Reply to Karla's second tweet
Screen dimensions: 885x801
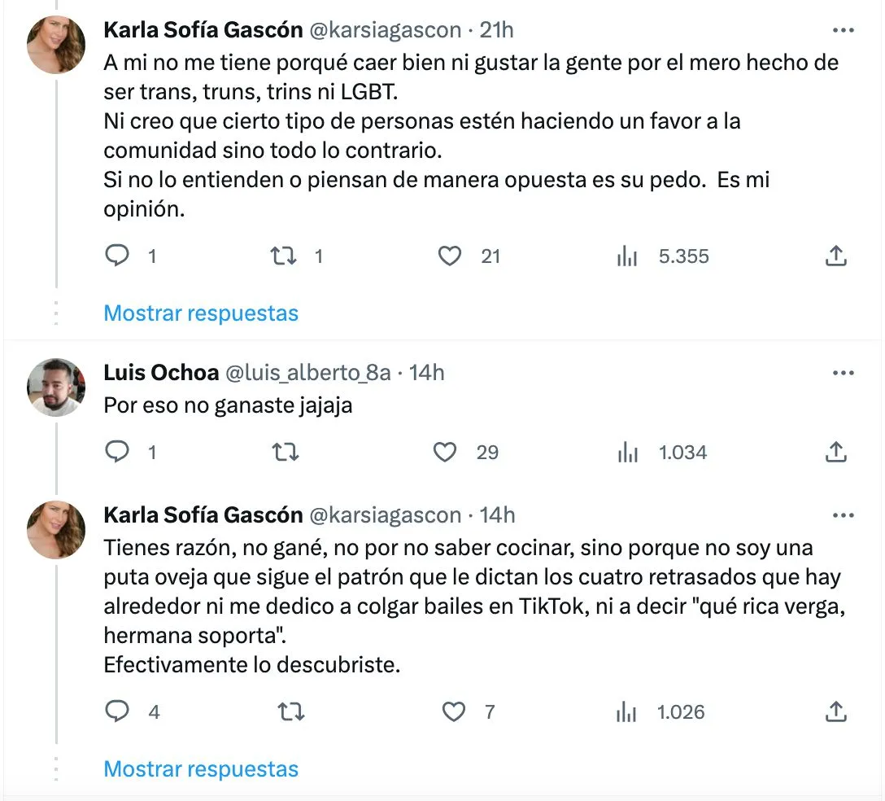117,711
